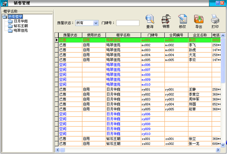Click the 打印 printer icon
The image size is (227, 154).
215,19
